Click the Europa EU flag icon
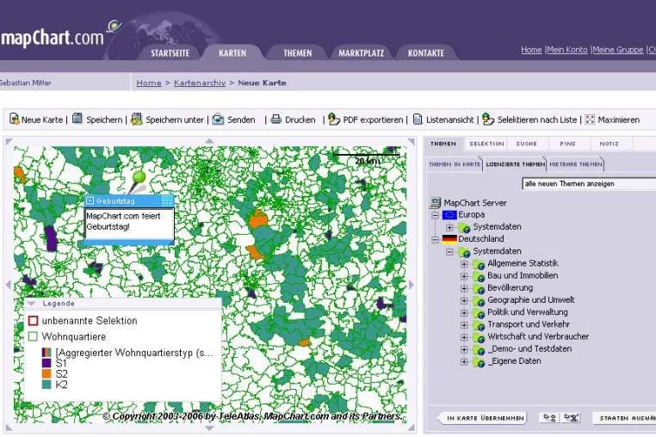The height and width of the screenshot is (437, 656). [x=449, y=215]
